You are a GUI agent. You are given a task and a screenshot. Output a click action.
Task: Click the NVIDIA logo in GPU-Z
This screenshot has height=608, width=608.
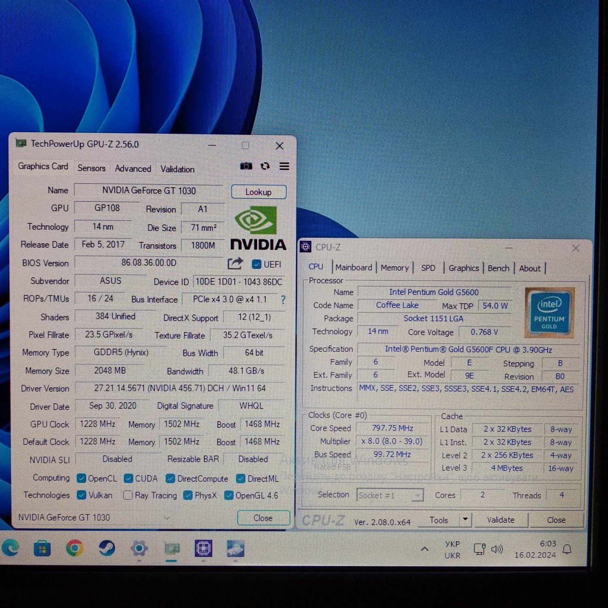point(259,228)
